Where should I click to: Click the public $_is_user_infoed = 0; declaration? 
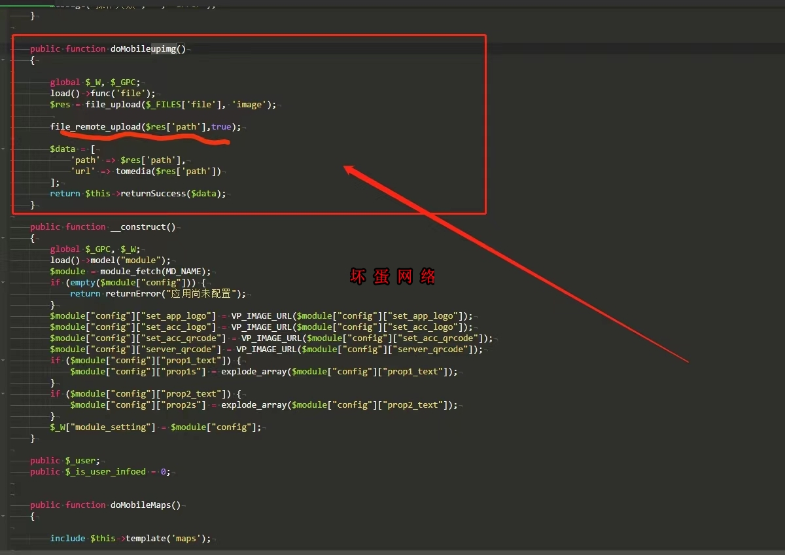[x=100, y=471]
